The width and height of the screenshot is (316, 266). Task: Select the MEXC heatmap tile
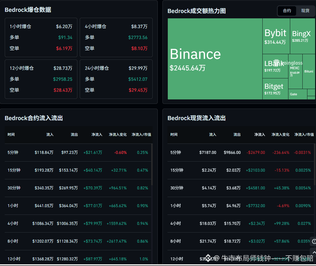point(295,71)
